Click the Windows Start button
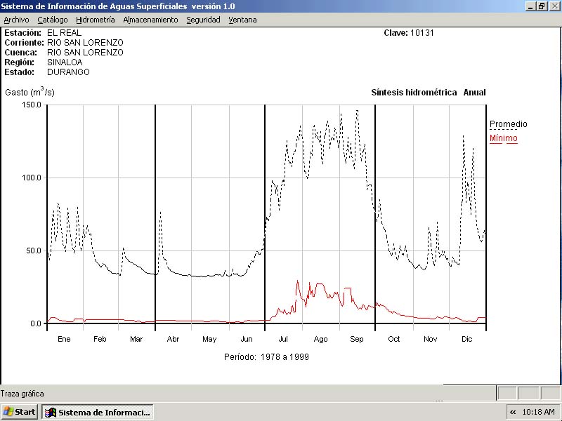The image size is (562, 421). pyautogui.click(x=20, y=412)
